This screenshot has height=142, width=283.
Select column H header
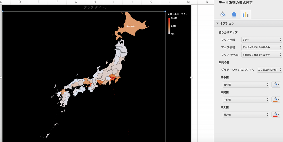[x=94, y=2]
